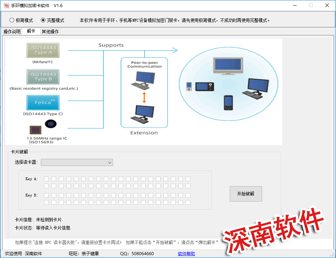The image size is (336, 258).
Task: Click the ISO14443 Type B badge
Action: (x=43, y=77)
